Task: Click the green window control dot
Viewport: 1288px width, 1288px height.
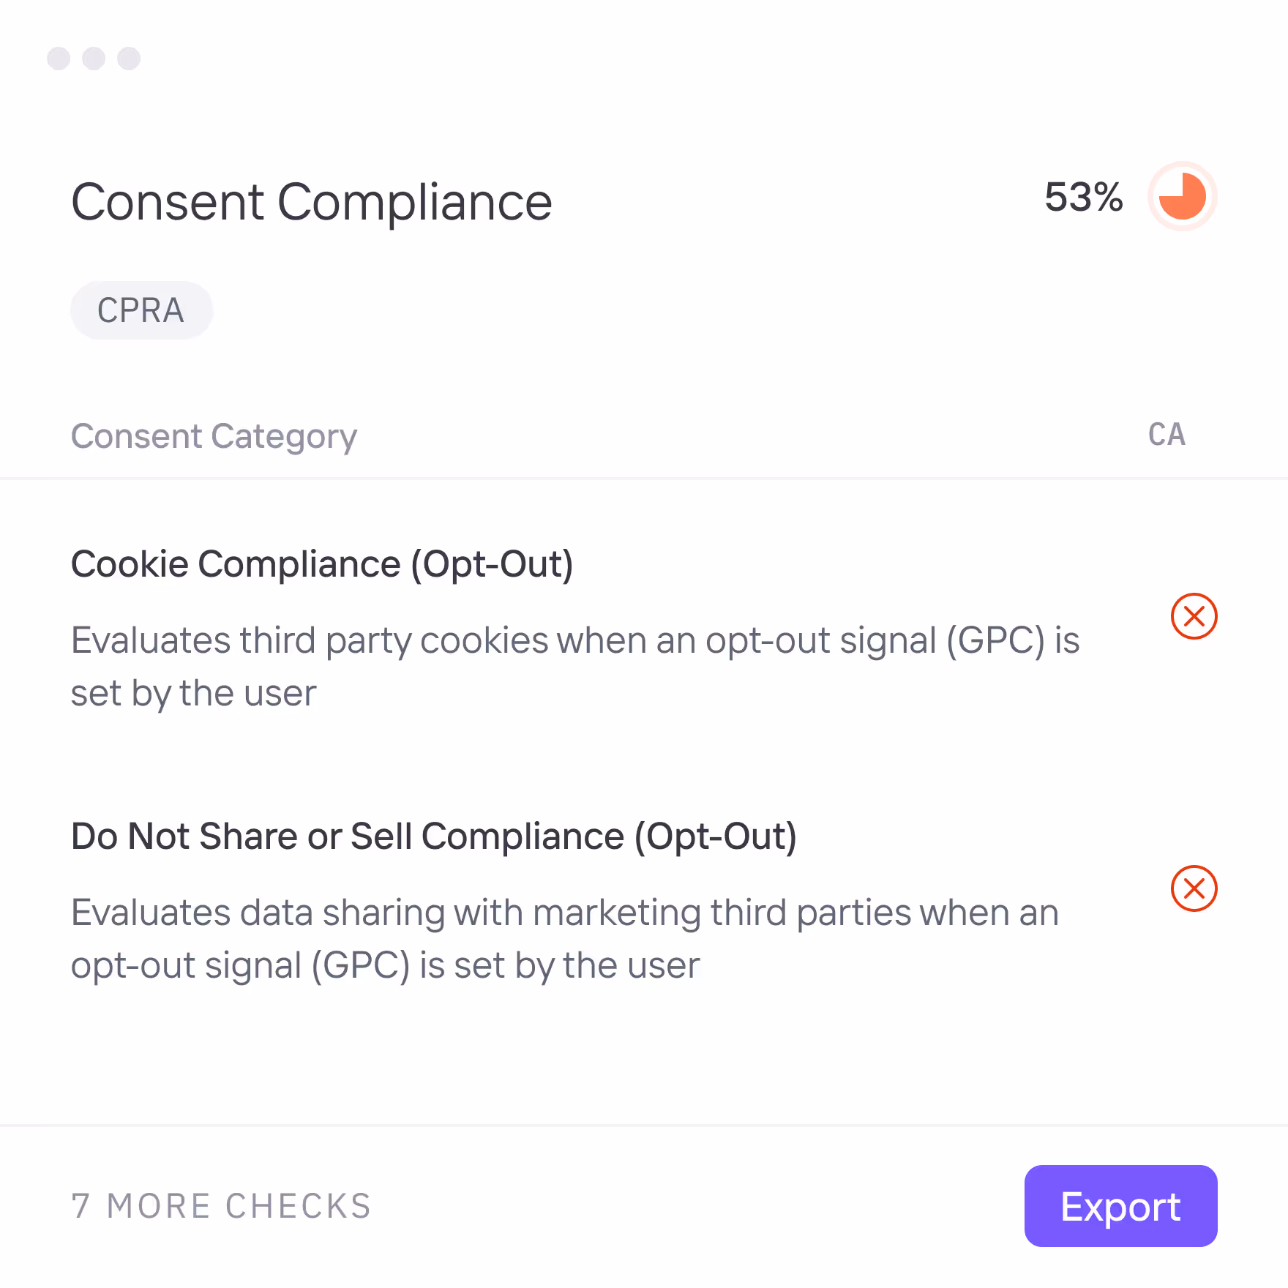Action: coord(128,59)
